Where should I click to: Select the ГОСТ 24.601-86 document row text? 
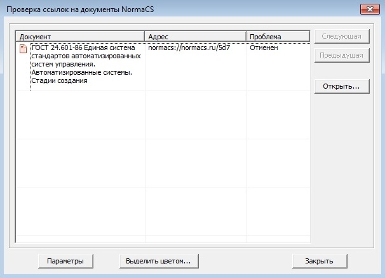pos(86,64)
